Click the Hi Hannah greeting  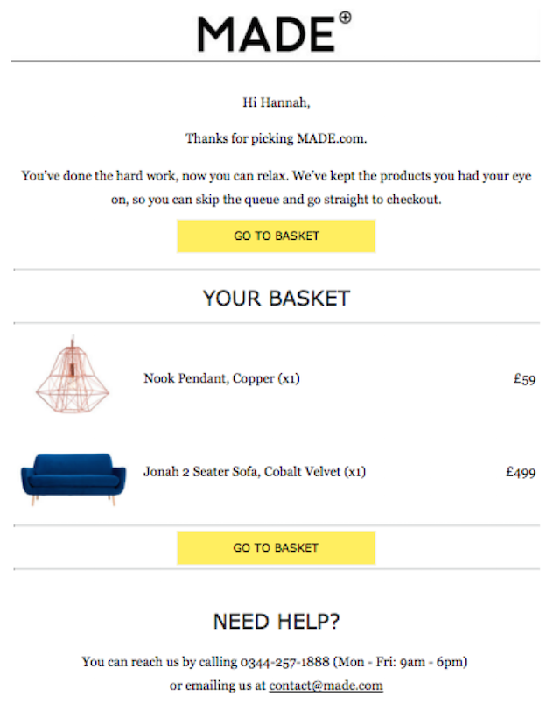[x=276, y=103]
